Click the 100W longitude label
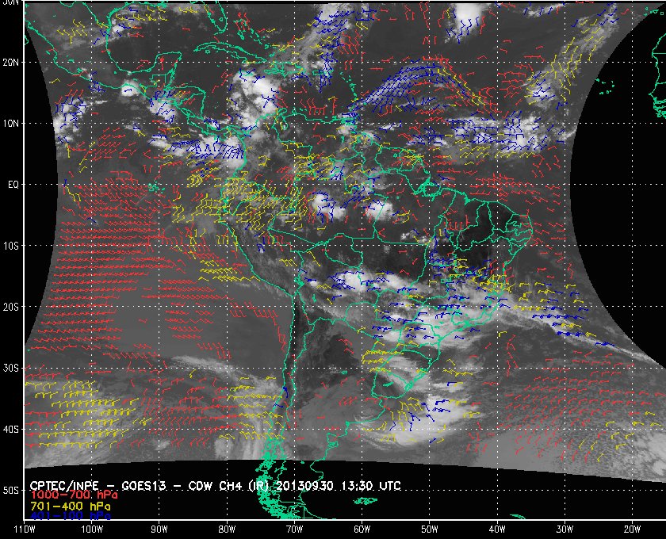 coord(92,529)
